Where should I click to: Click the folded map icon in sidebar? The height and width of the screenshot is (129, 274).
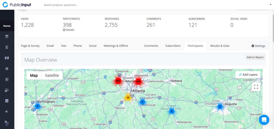pyautogui.click(x=7, y=58)
